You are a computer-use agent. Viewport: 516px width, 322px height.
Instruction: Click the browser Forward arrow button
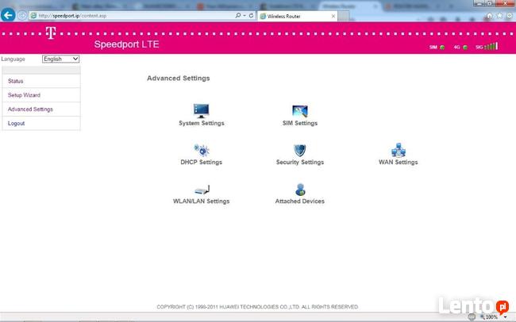(21, 15)
